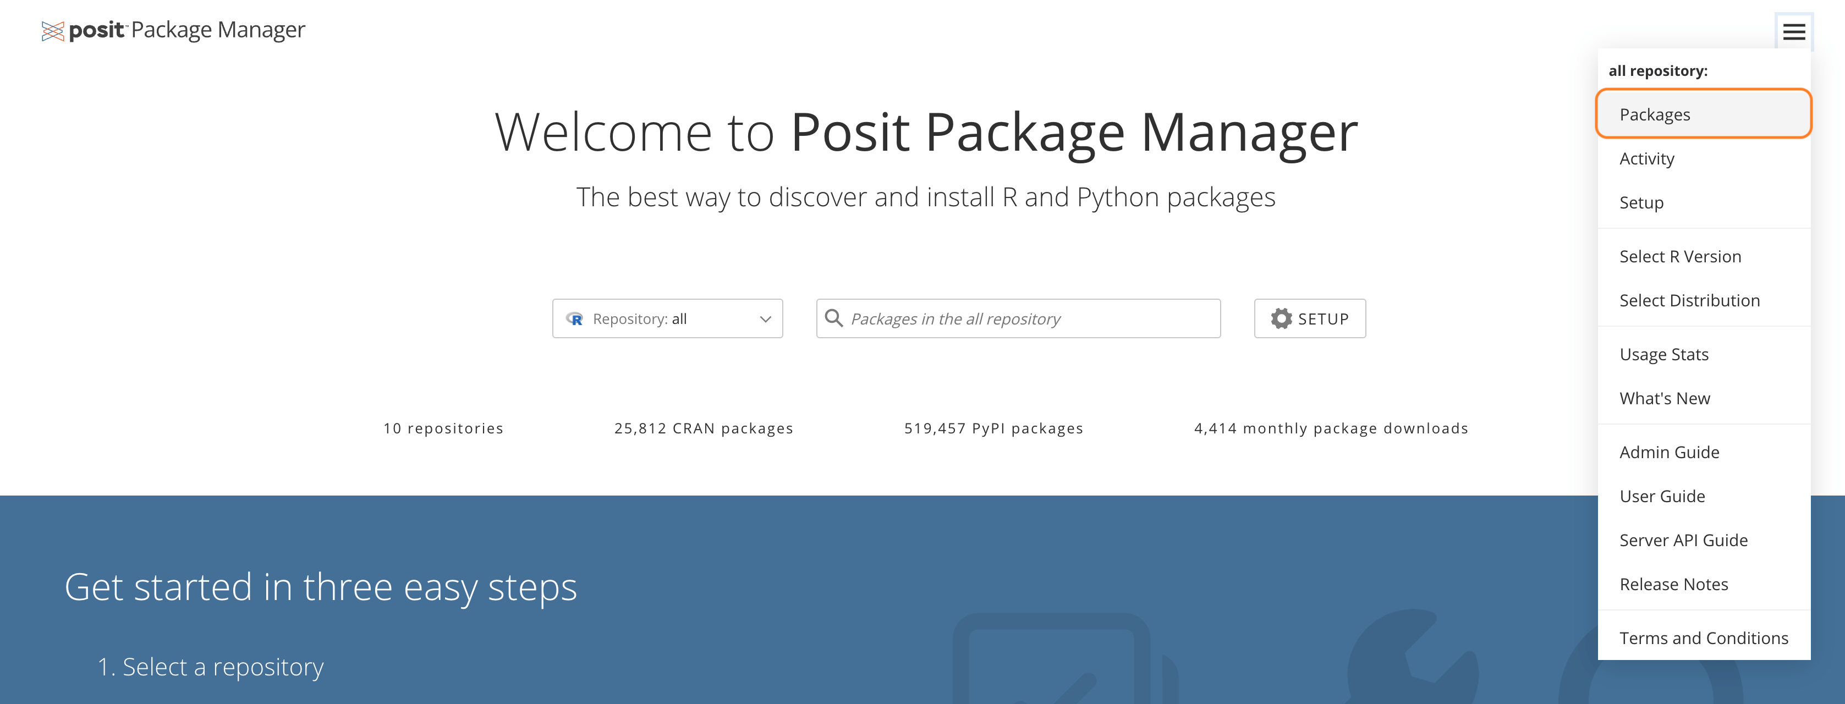Image resolution: width=1845 pixels, height=704 pixels.
Task: Click the Posit logo icon
Action: point(53,31)
